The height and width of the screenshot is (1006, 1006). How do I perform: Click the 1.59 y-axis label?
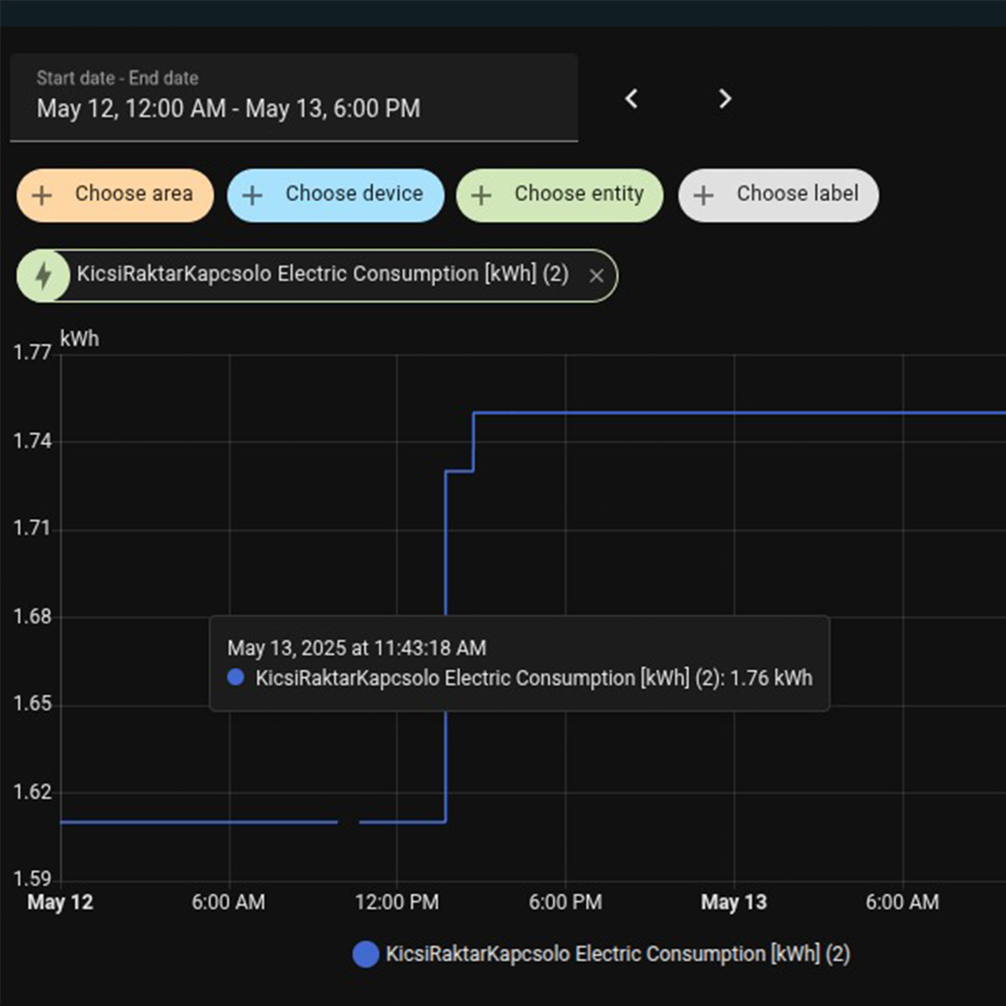(32, 879)
